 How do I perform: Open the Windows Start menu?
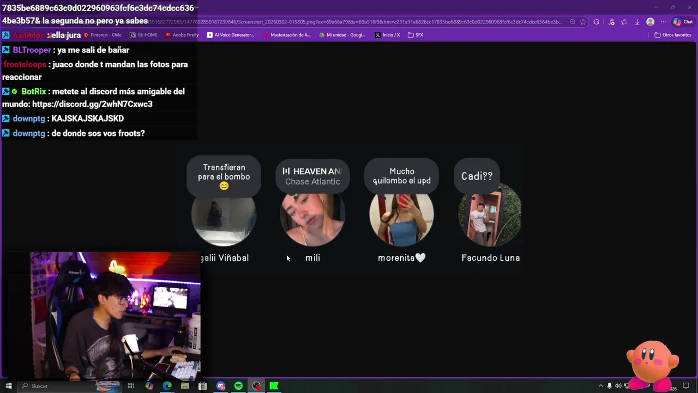click(8, 386)
